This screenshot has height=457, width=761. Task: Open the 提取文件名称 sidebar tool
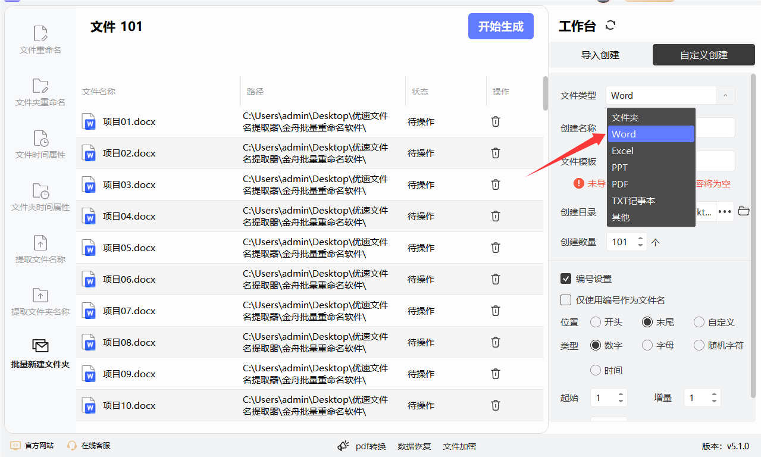(x=40, y=250)
